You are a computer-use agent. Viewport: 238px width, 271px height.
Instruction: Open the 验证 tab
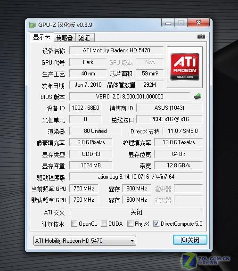(x=85, y=38)
